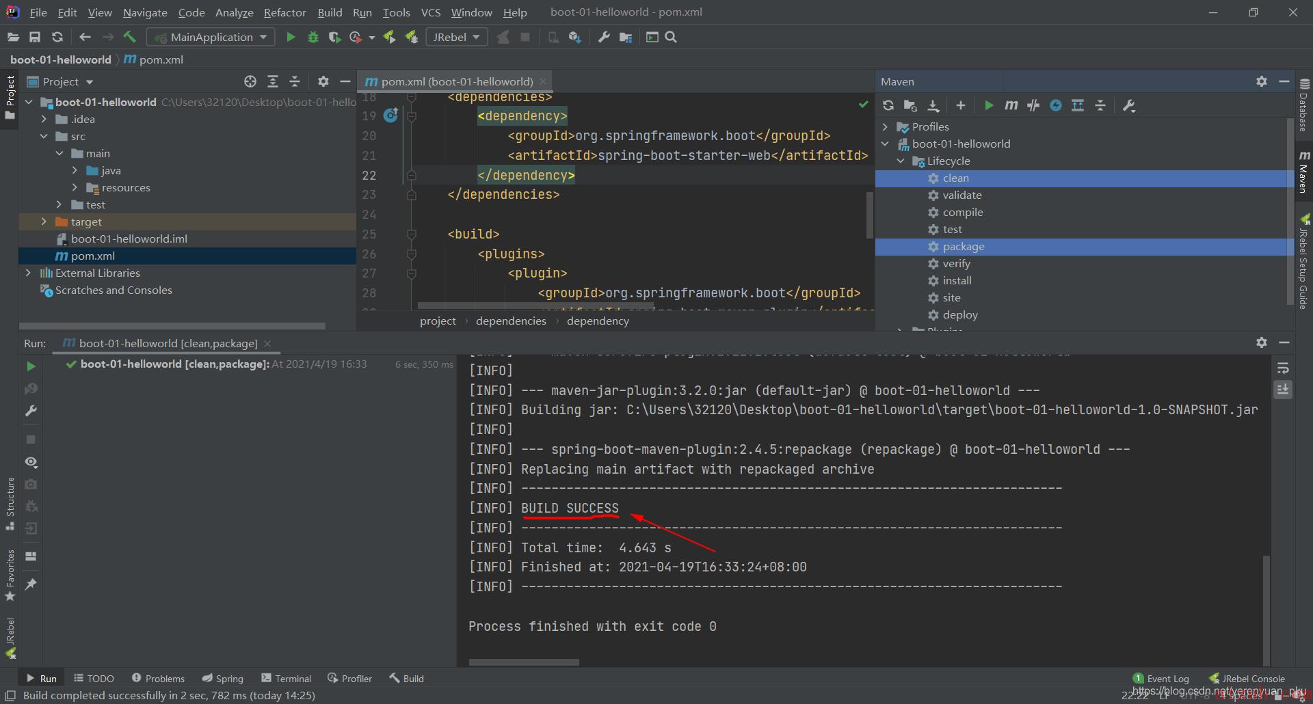Expand the target folder
The height and width of the screenshot is (704, 1313).
[x=44, y=221]
